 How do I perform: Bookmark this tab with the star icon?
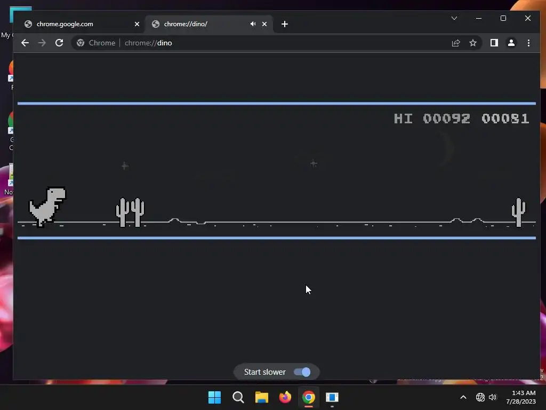click(x=473, y=43)
